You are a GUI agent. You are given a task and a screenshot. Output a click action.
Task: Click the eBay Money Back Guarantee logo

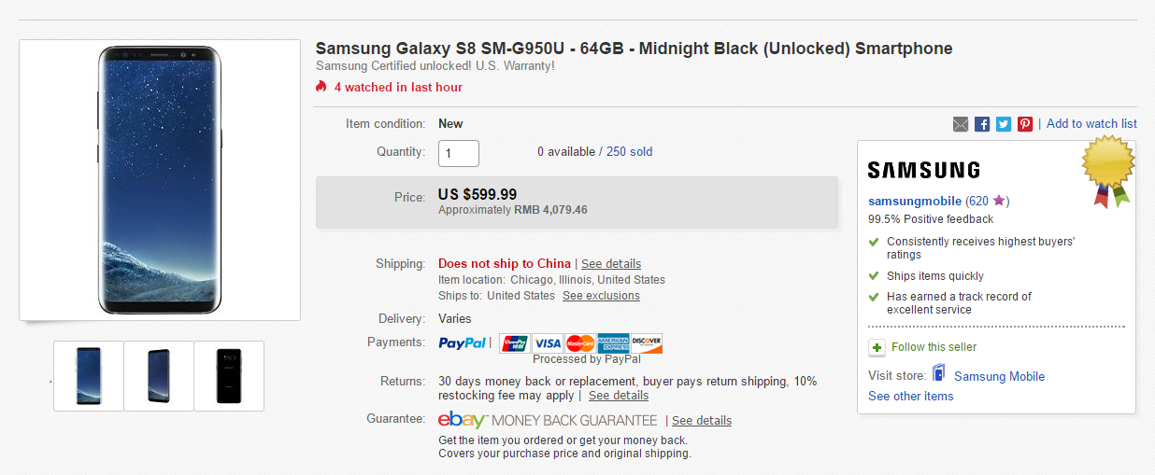[548, 420]
